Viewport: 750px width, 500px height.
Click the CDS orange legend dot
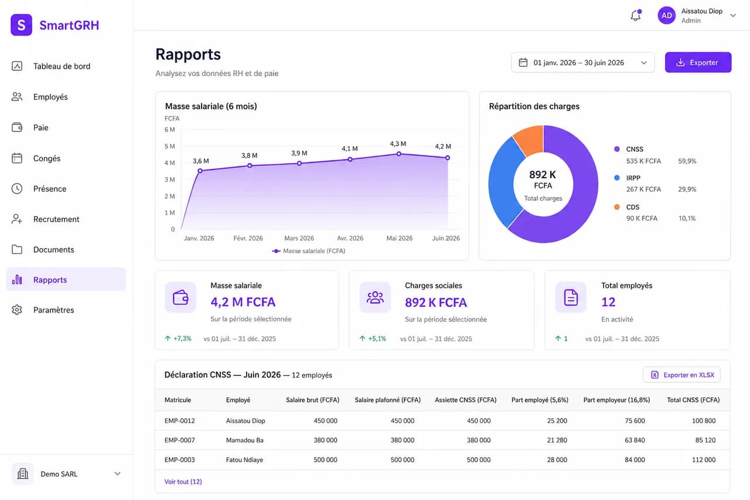[616, 207]
